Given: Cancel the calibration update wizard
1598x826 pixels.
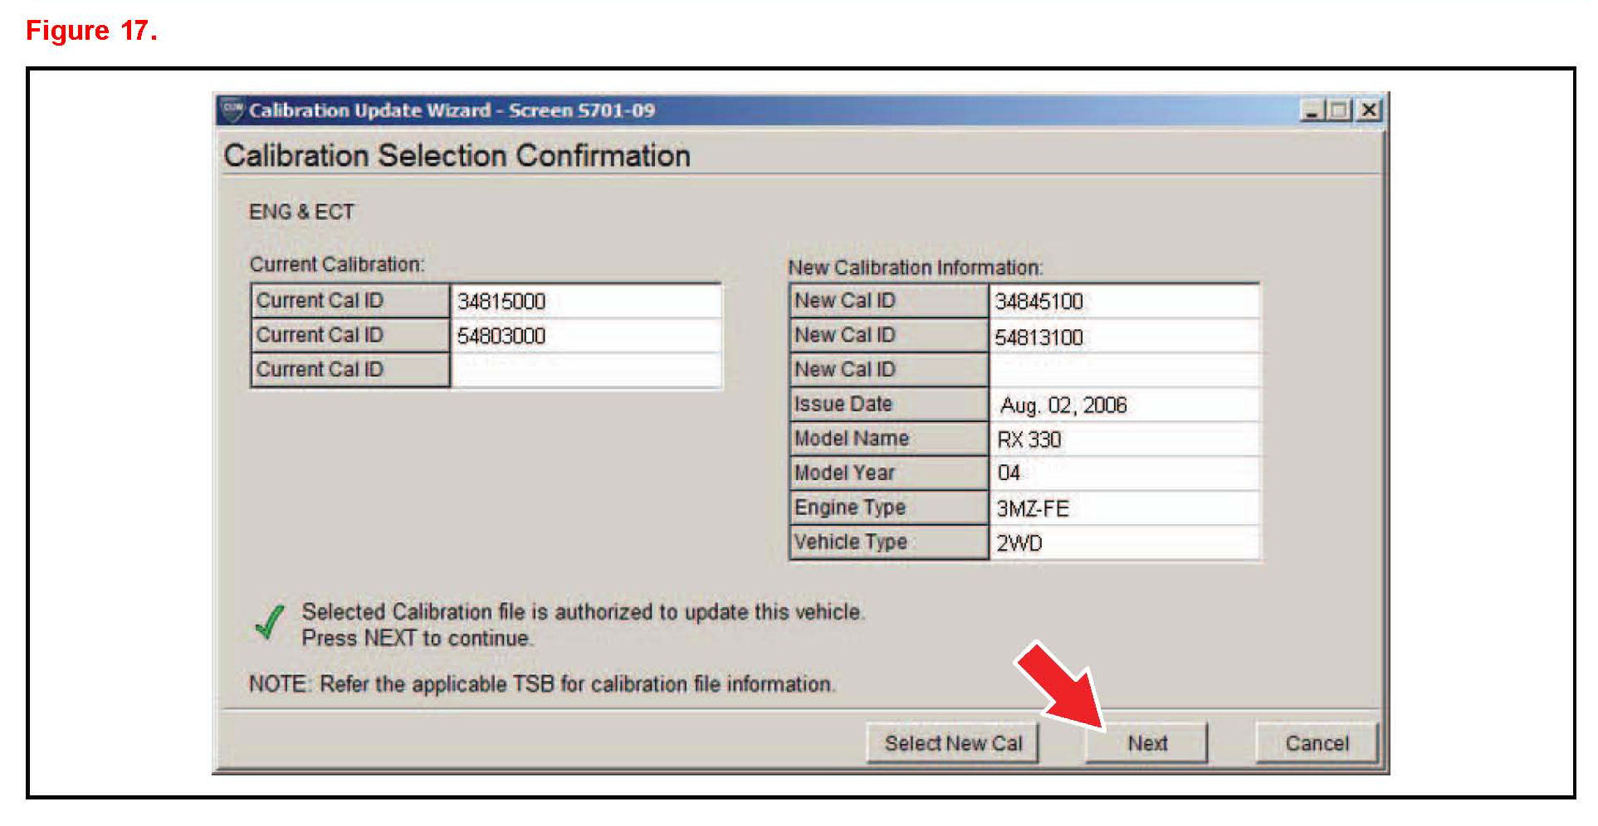Looking at the screenshot, I should [1317, 743].
